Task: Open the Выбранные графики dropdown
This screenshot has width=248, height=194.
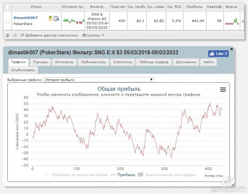Action: pyautogui.click(x=99, y=80)
